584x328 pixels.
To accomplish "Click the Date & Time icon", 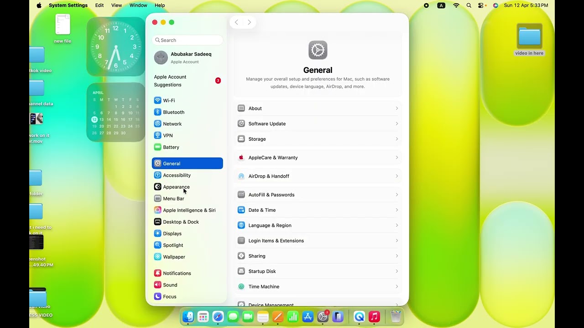I will 241,210.
